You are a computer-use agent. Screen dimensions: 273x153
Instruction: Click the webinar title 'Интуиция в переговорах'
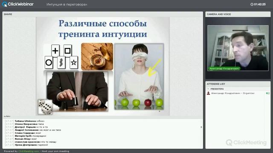[67, 5]
